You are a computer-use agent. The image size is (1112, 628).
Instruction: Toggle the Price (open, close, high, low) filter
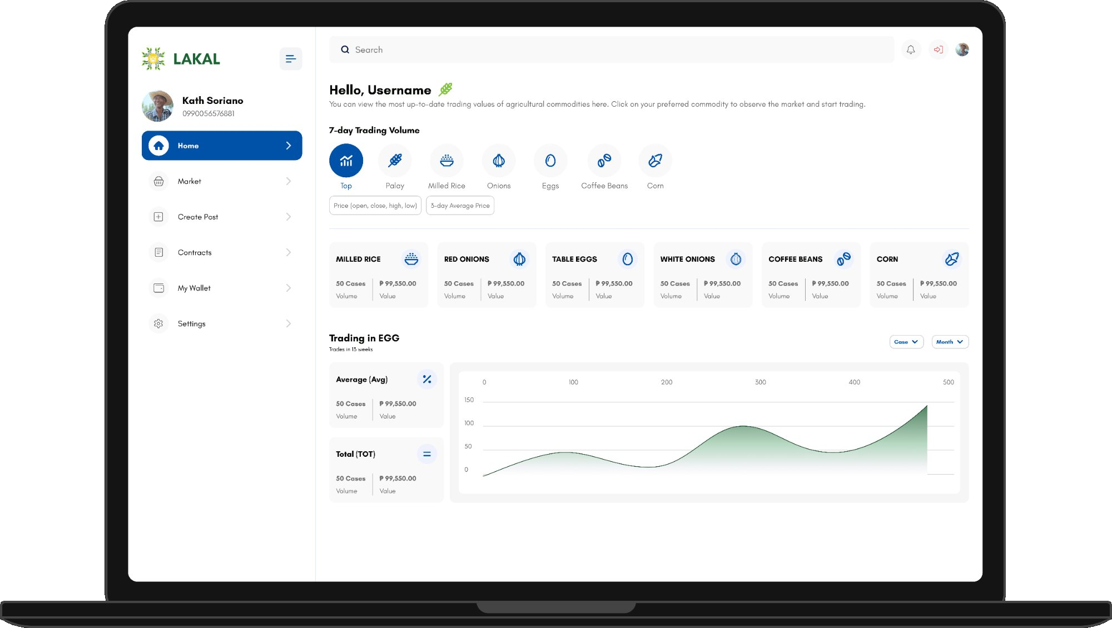375,205
